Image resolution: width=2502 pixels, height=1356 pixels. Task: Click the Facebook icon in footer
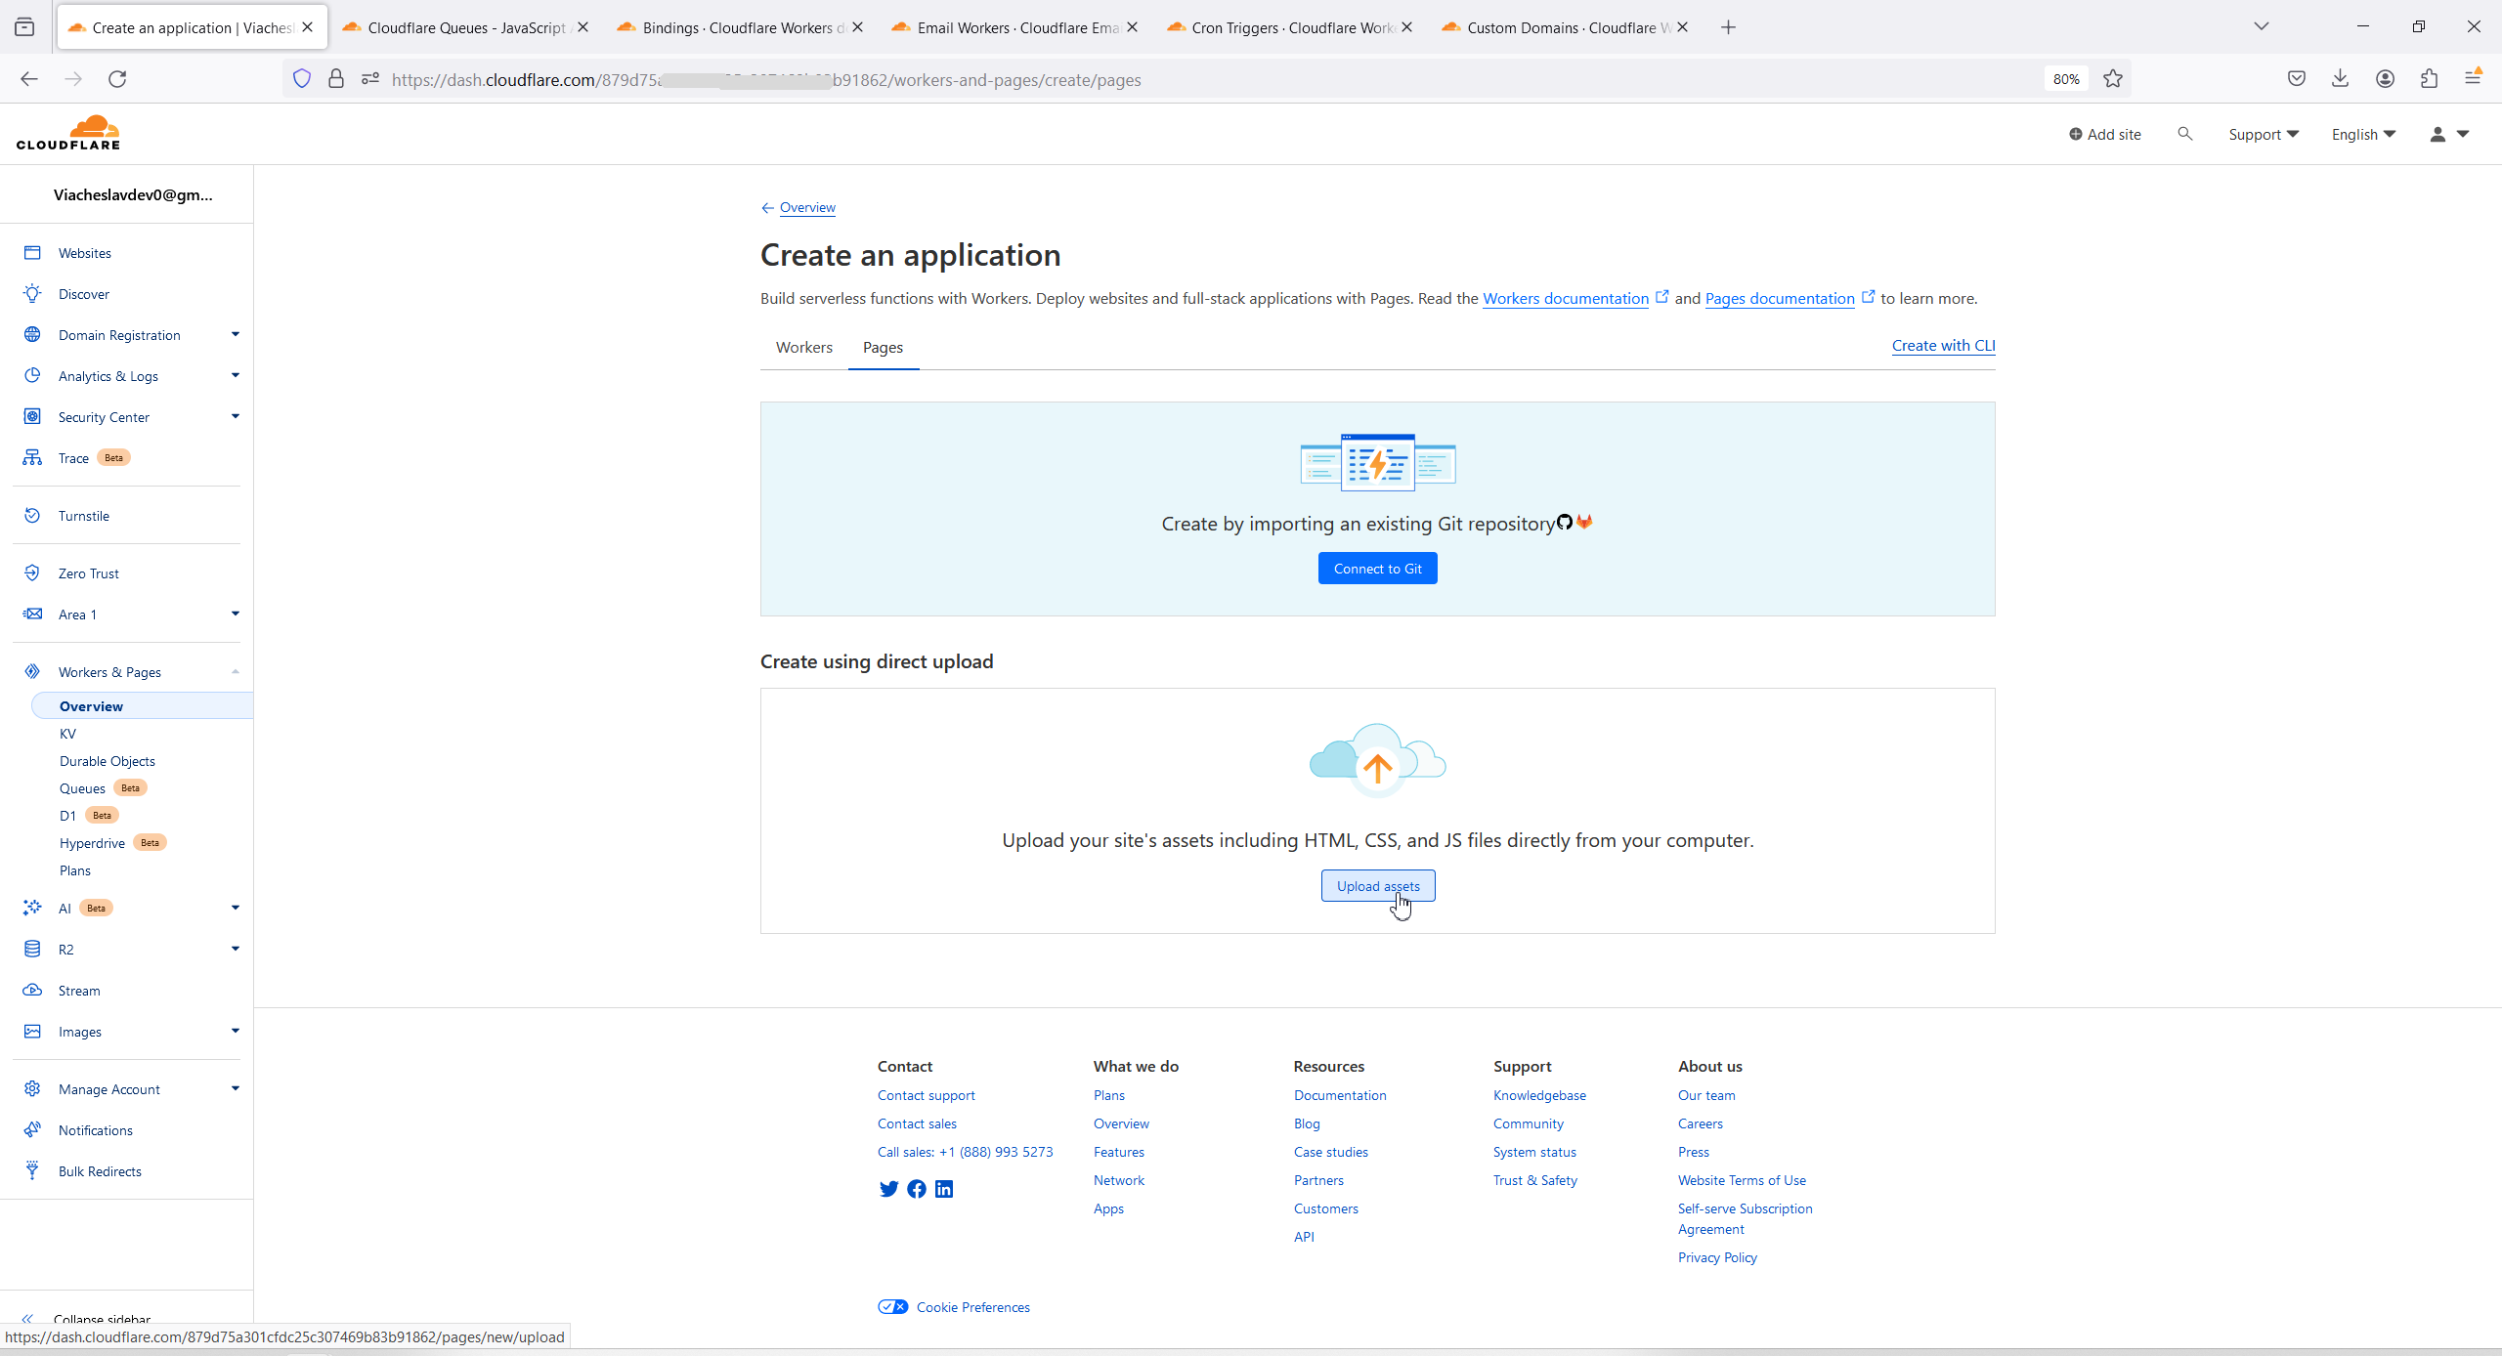coord(917,1189)
